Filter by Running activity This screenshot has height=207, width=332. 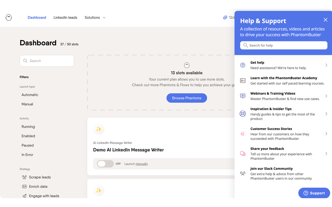click(x=28, y=127)
